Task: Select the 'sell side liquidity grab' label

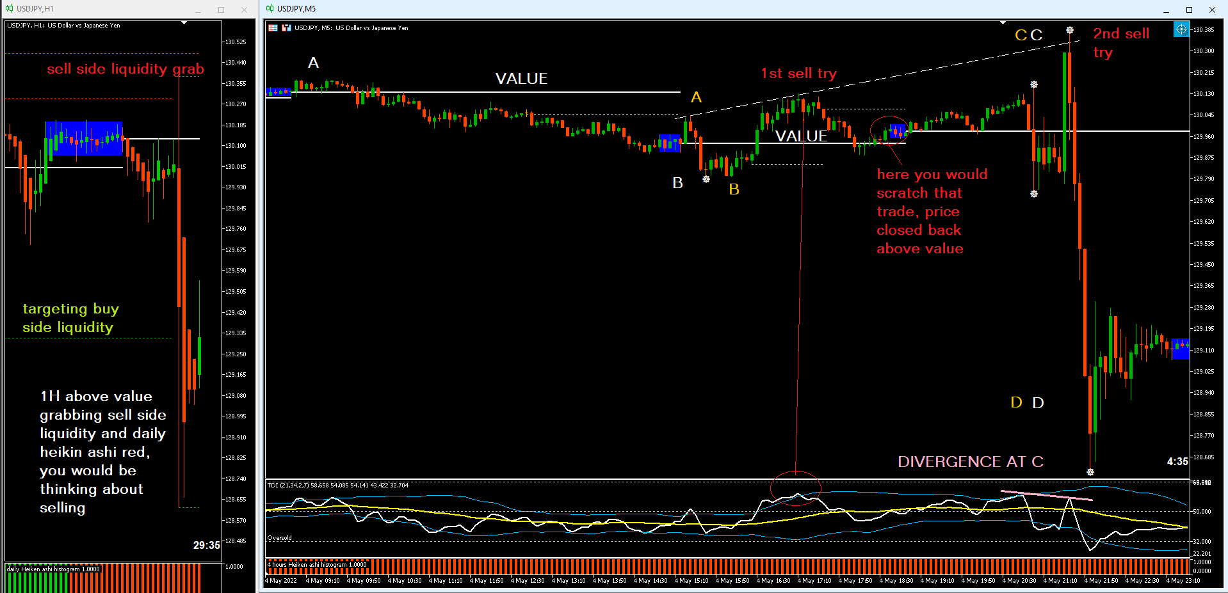Action: (125, 69)
